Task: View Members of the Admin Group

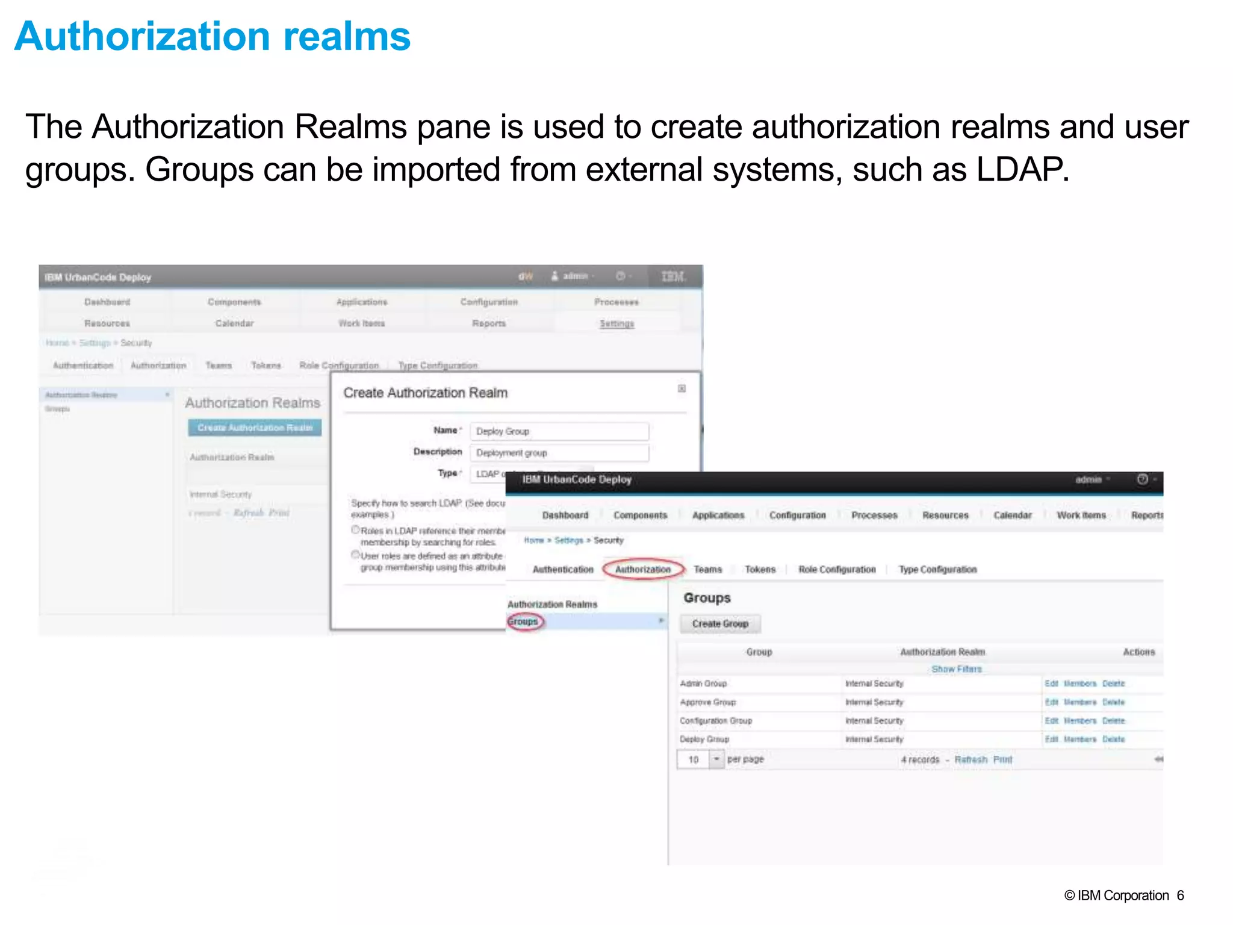Action: 1079,684
